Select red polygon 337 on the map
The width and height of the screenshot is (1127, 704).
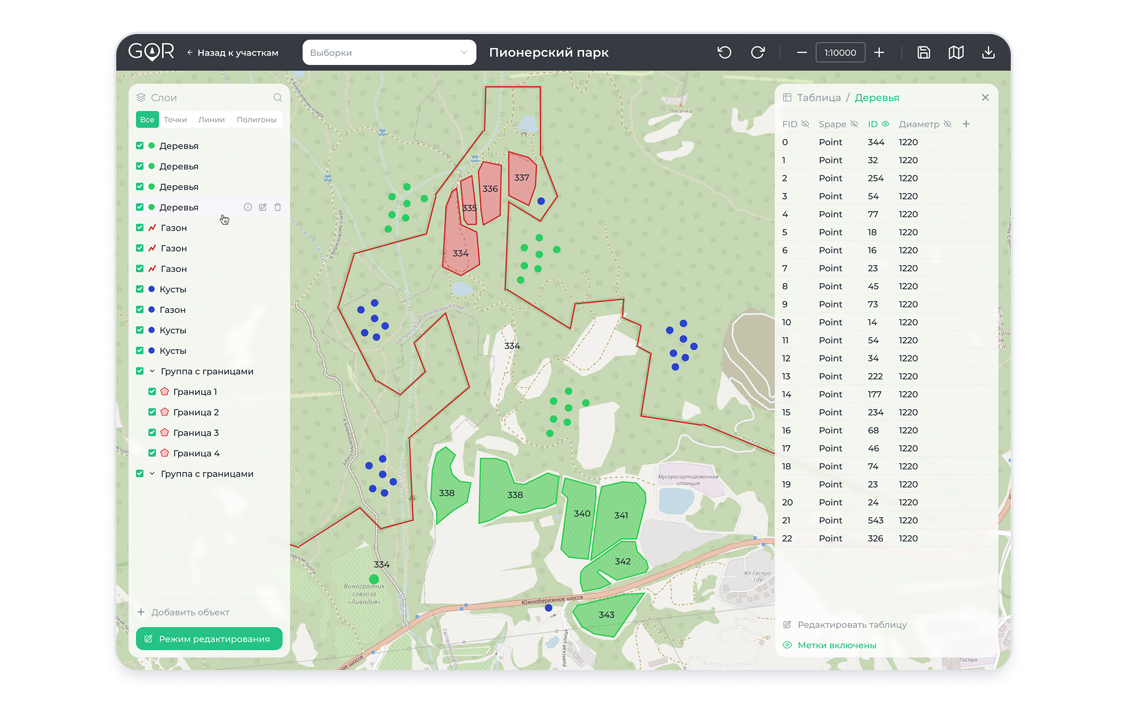pos(521,177)
